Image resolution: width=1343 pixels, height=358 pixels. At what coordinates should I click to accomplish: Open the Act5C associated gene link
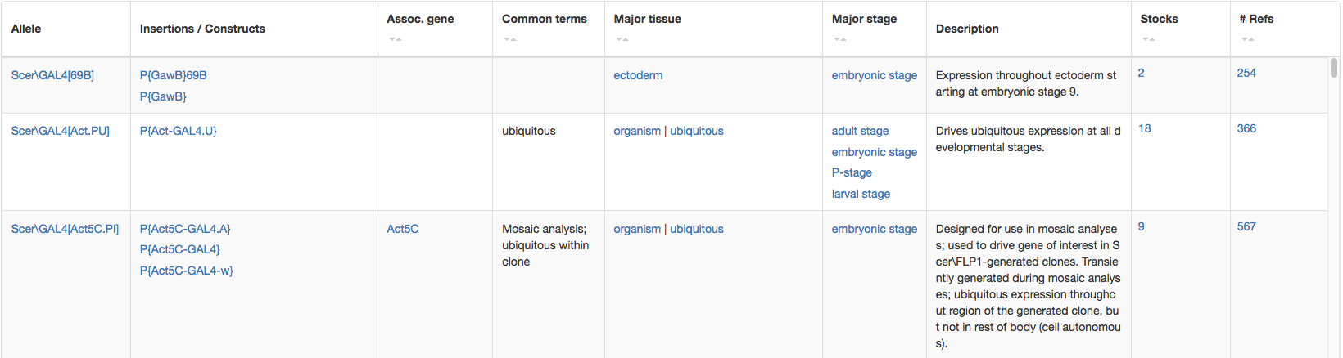[x=403, y=229]
